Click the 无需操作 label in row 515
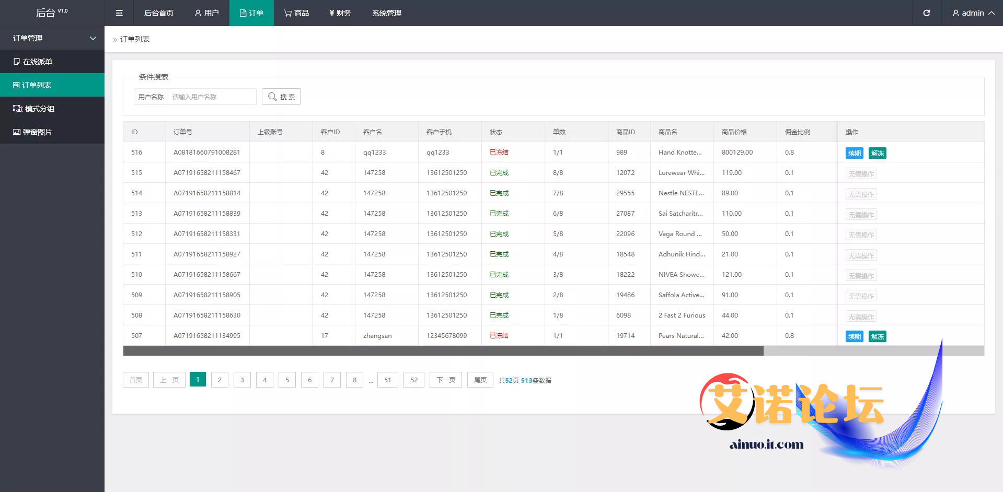The image size is (1003, 492). coord(861,174)
